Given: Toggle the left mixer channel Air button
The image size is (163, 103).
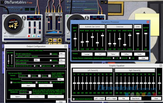Looking at the screenshot, I should 48,15.
